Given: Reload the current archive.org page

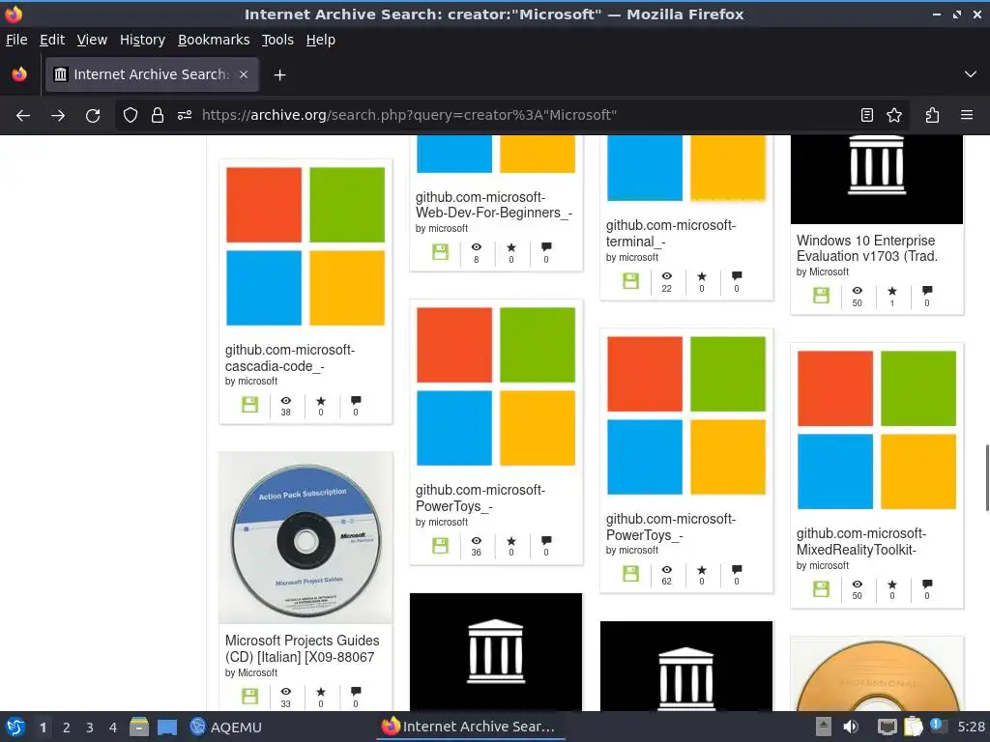Looking at the screenshot, I should 93,116.
